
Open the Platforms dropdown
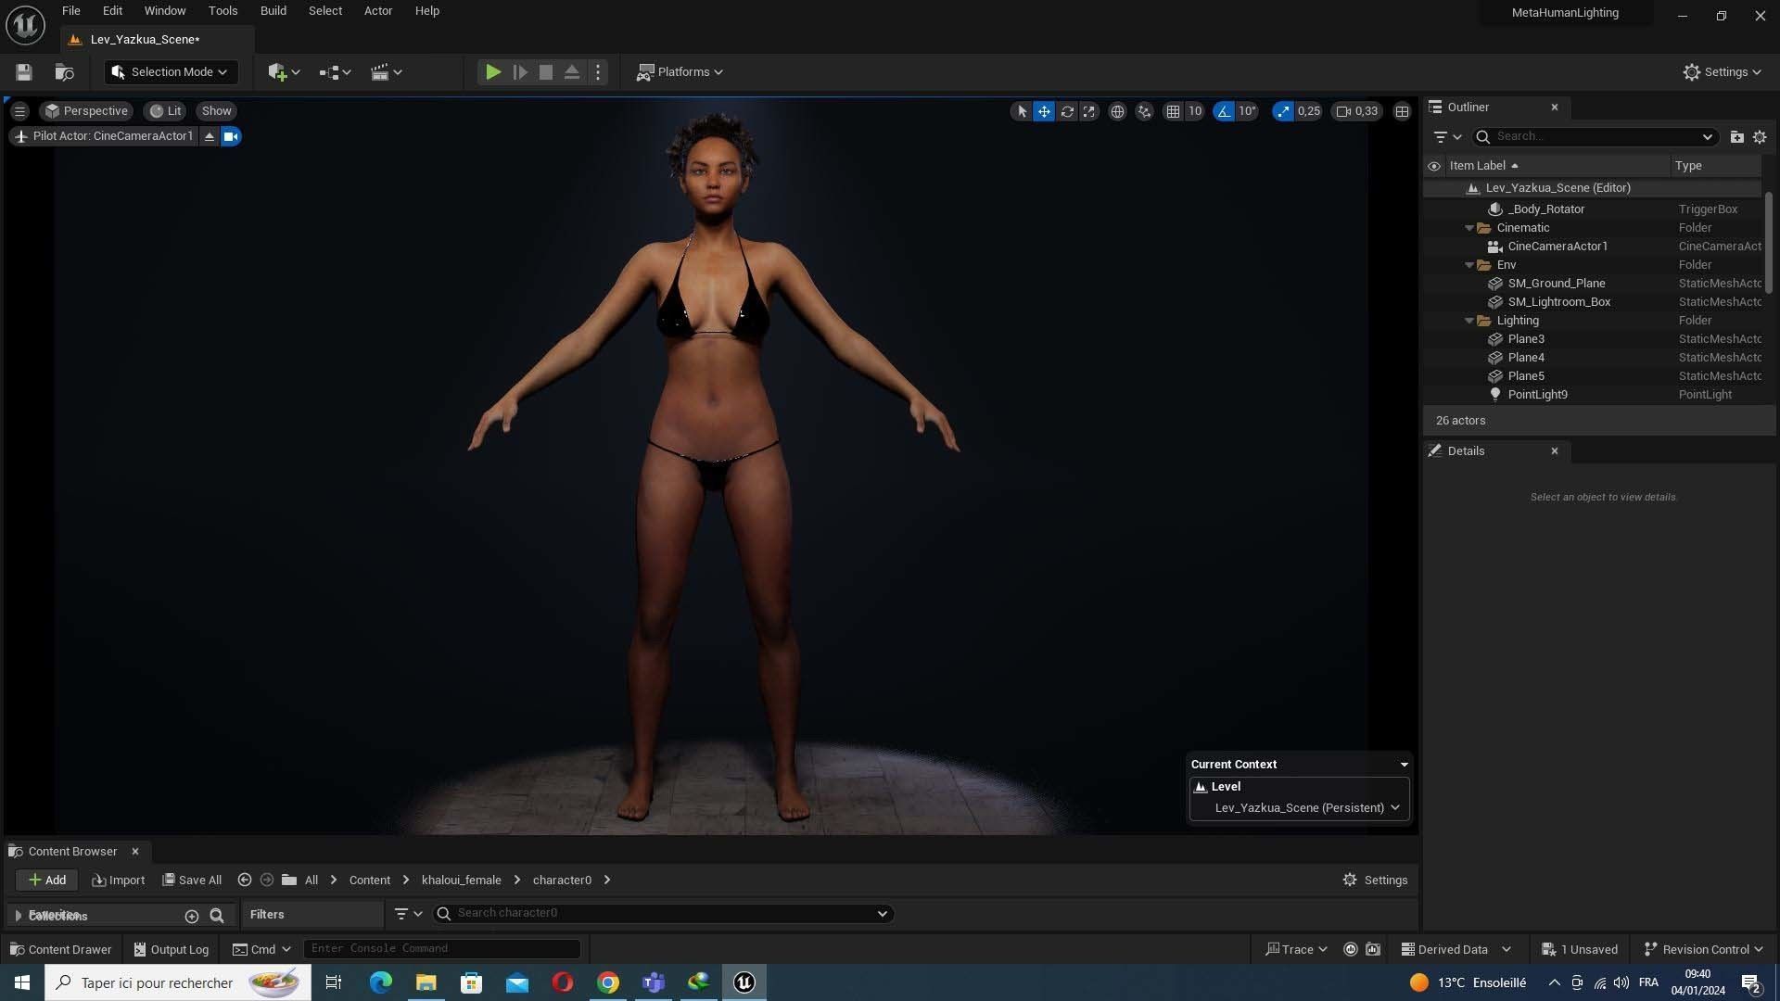[x=680, y=72]
